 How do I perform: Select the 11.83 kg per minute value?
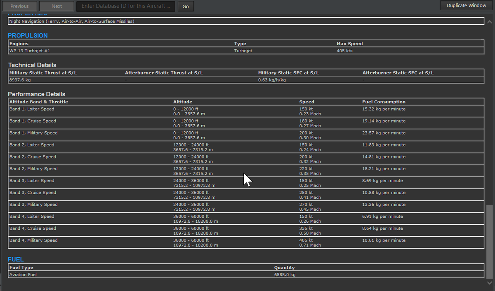coord(384,145)
